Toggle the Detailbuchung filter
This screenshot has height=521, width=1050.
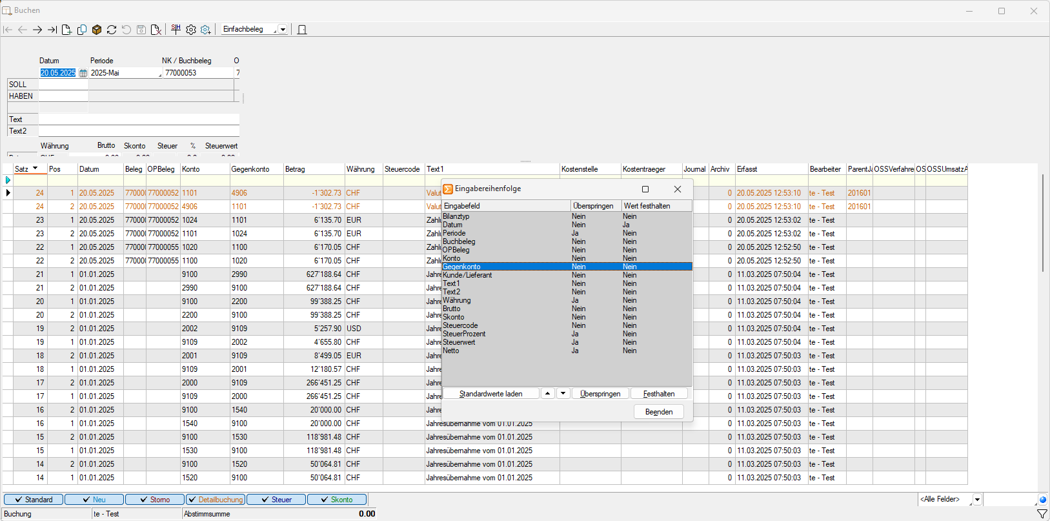point(215,500)
